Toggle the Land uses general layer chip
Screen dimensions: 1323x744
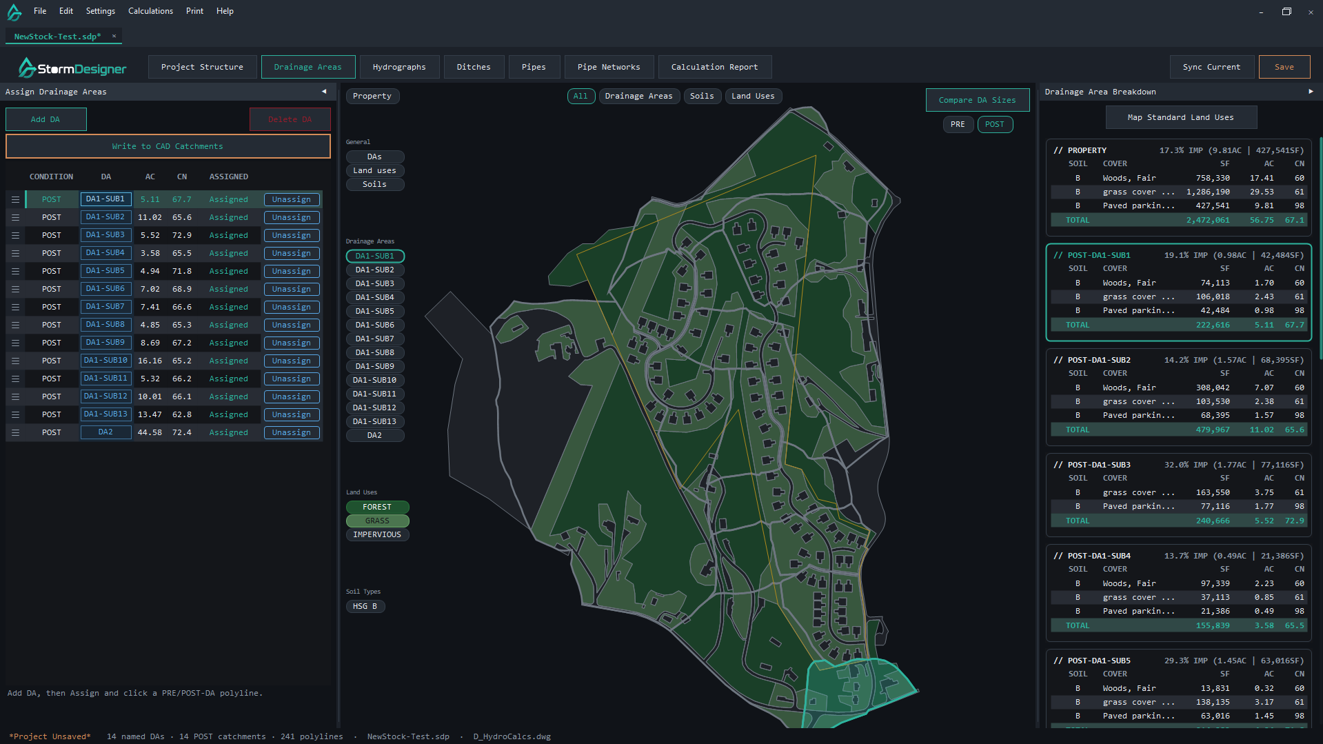[x=374, y=170]
